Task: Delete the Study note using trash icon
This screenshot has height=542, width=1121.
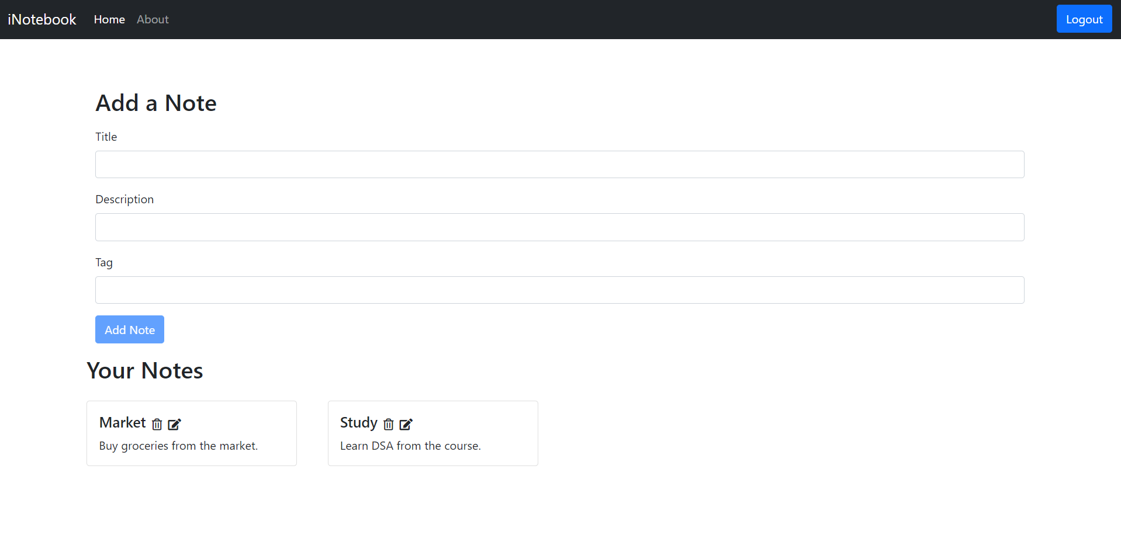Action: point(389,424)
